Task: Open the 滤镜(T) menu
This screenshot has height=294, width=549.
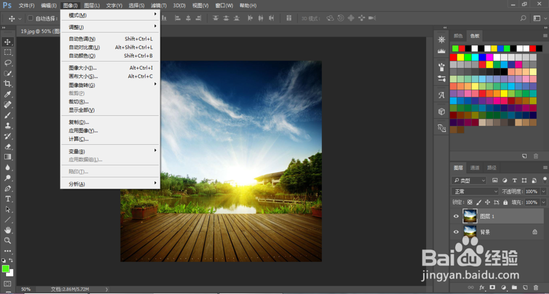Action: (x=159, y=5)
